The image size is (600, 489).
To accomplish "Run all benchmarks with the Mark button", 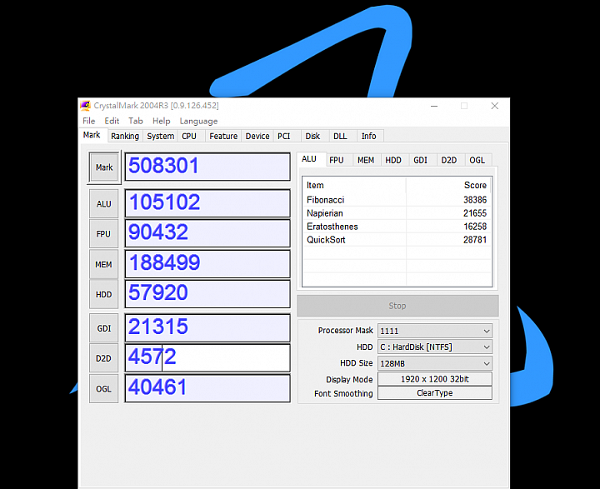I will (104, 167).
